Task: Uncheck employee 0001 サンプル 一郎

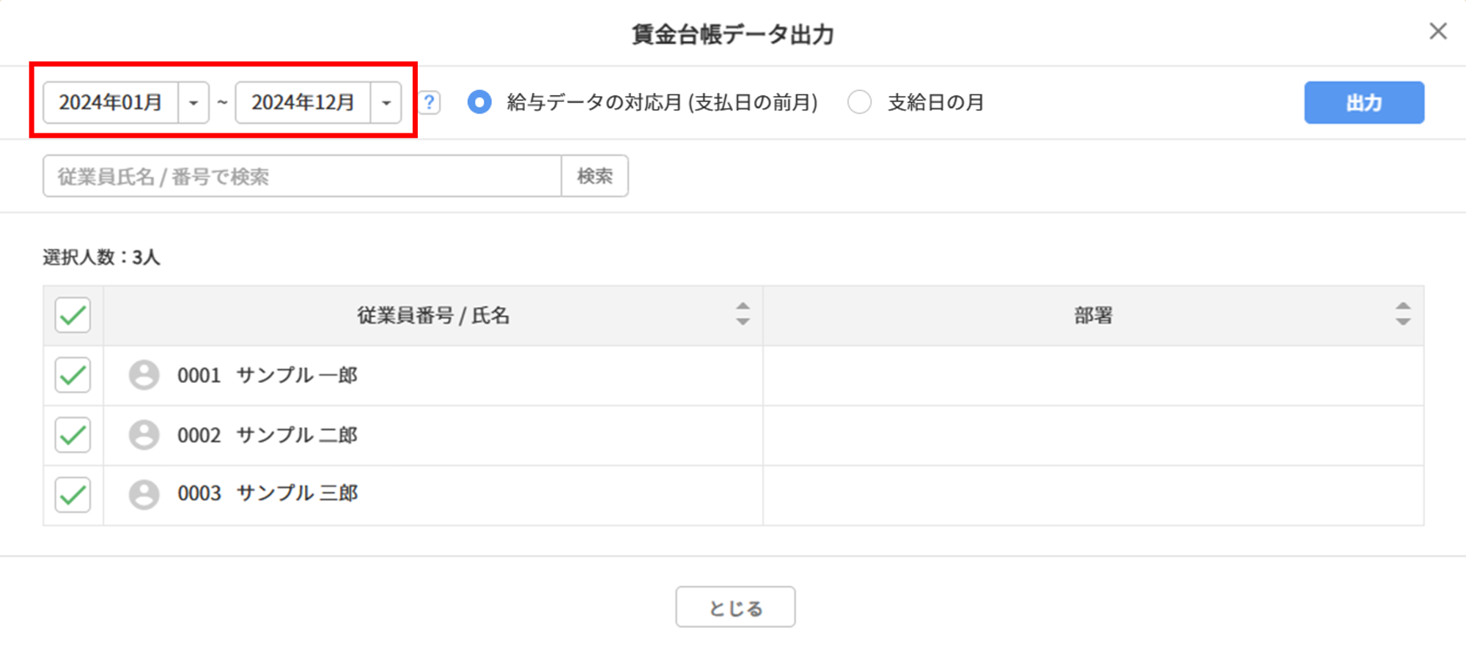Action: pyautogui.click(x=73, y=376)
